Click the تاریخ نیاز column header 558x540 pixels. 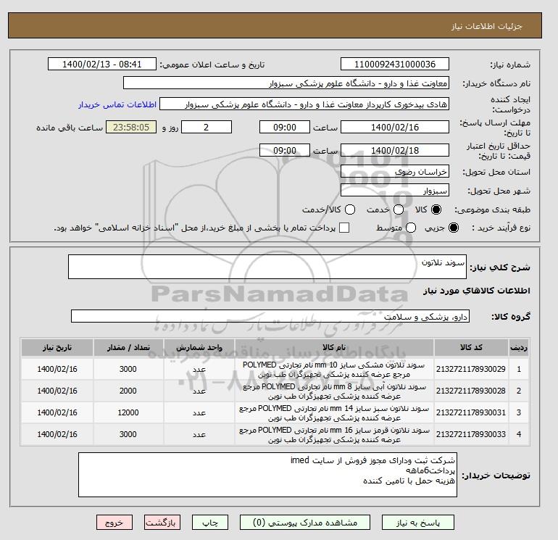click(x=57, y=347)
